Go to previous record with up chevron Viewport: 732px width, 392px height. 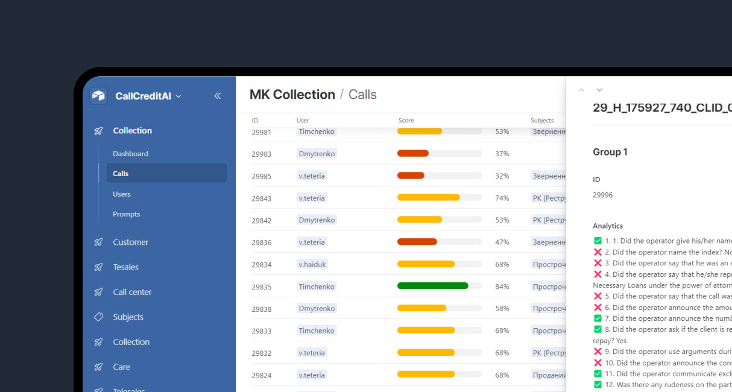pyautogui.click(x=581, y=90)
